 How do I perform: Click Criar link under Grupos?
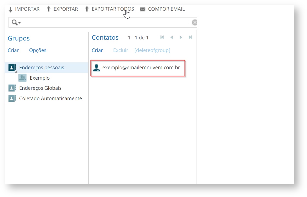13,50
